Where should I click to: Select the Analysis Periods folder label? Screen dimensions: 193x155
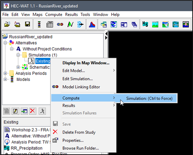[x=31, y=73]
